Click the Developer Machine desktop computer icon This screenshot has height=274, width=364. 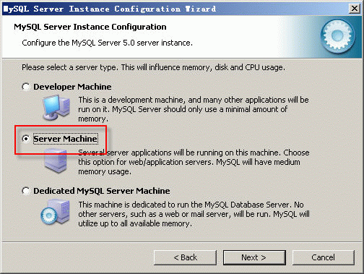point(56,108)
